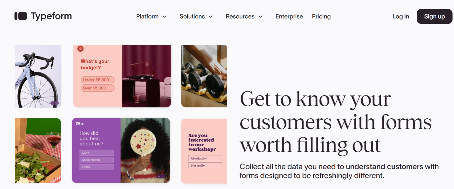Click the Sign up button
Screen dimensions: 454x189
click(x=434, y=16)
